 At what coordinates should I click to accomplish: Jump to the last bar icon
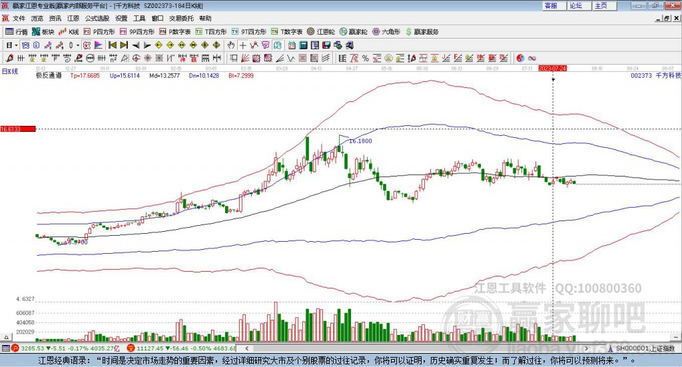(x=124, y=45)
